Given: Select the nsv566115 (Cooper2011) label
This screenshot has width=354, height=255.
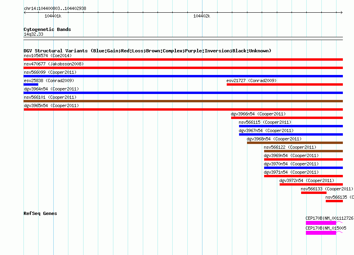Looking at the screenshot, I should click(x=265, y=122).
